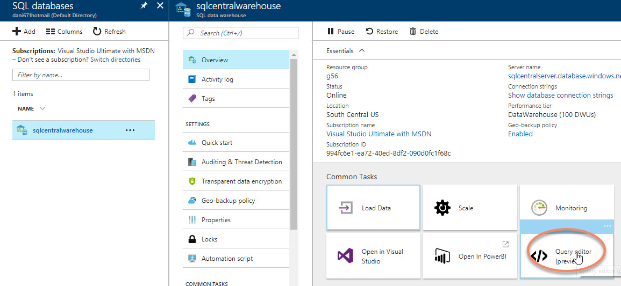
Task: Sort by the NAME column arrow
Action: pyautogui.click(x=42, y=108)
